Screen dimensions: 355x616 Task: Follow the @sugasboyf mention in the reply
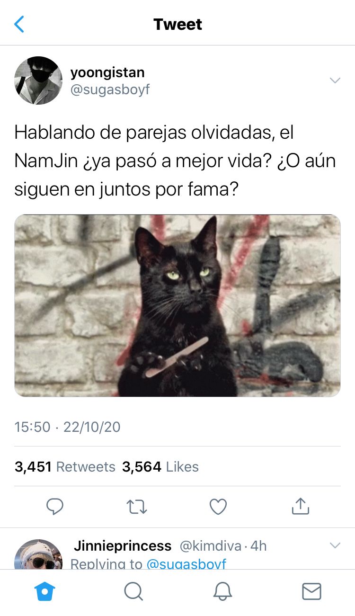pos(186,564)
